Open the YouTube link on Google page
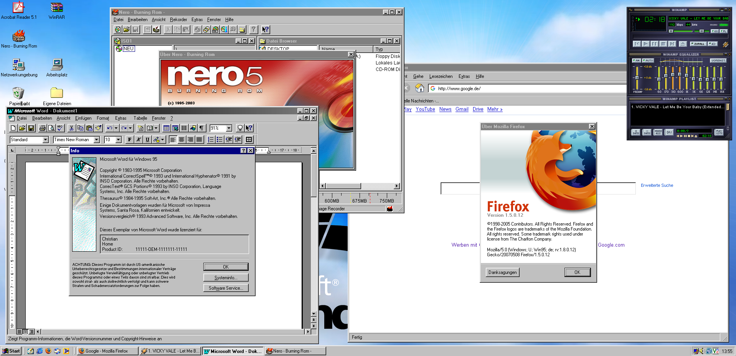 pos(426,109)
